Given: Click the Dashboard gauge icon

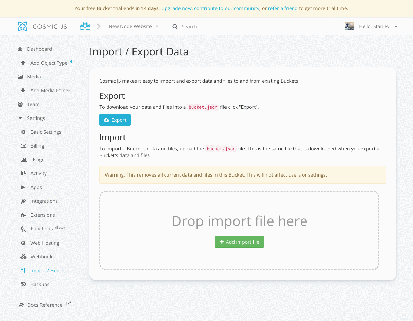Looking at the screenshot, I should [x=20, y=49].
